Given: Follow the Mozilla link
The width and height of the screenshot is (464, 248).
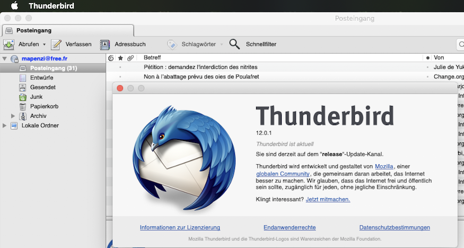Looking at the screenshot, I should click(384, 166).
